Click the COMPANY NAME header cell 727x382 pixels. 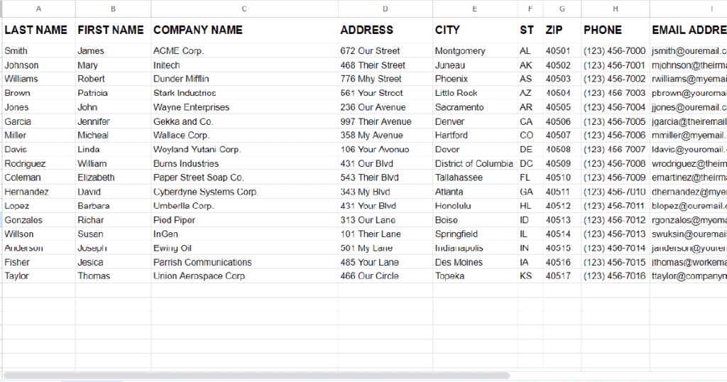click(x=244, y=30)
